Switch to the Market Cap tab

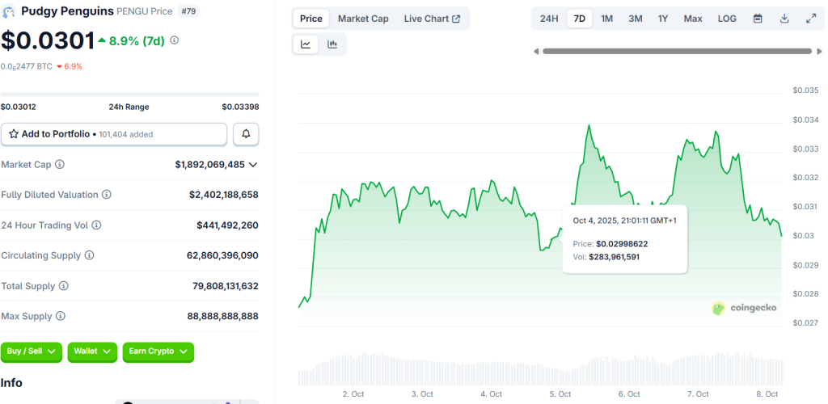point(363,19)
